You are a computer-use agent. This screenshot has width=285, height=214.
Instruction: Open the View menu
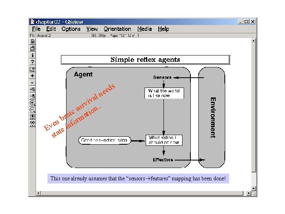tap(92, 29)
